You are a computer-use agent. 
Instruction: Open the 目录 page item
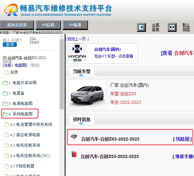(x=14, y=72)
